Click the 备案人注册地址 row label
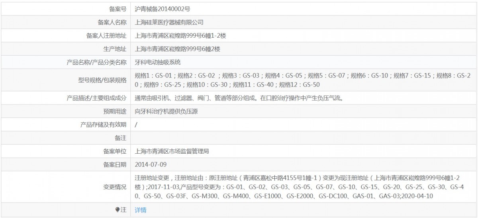 pos(106,35)
